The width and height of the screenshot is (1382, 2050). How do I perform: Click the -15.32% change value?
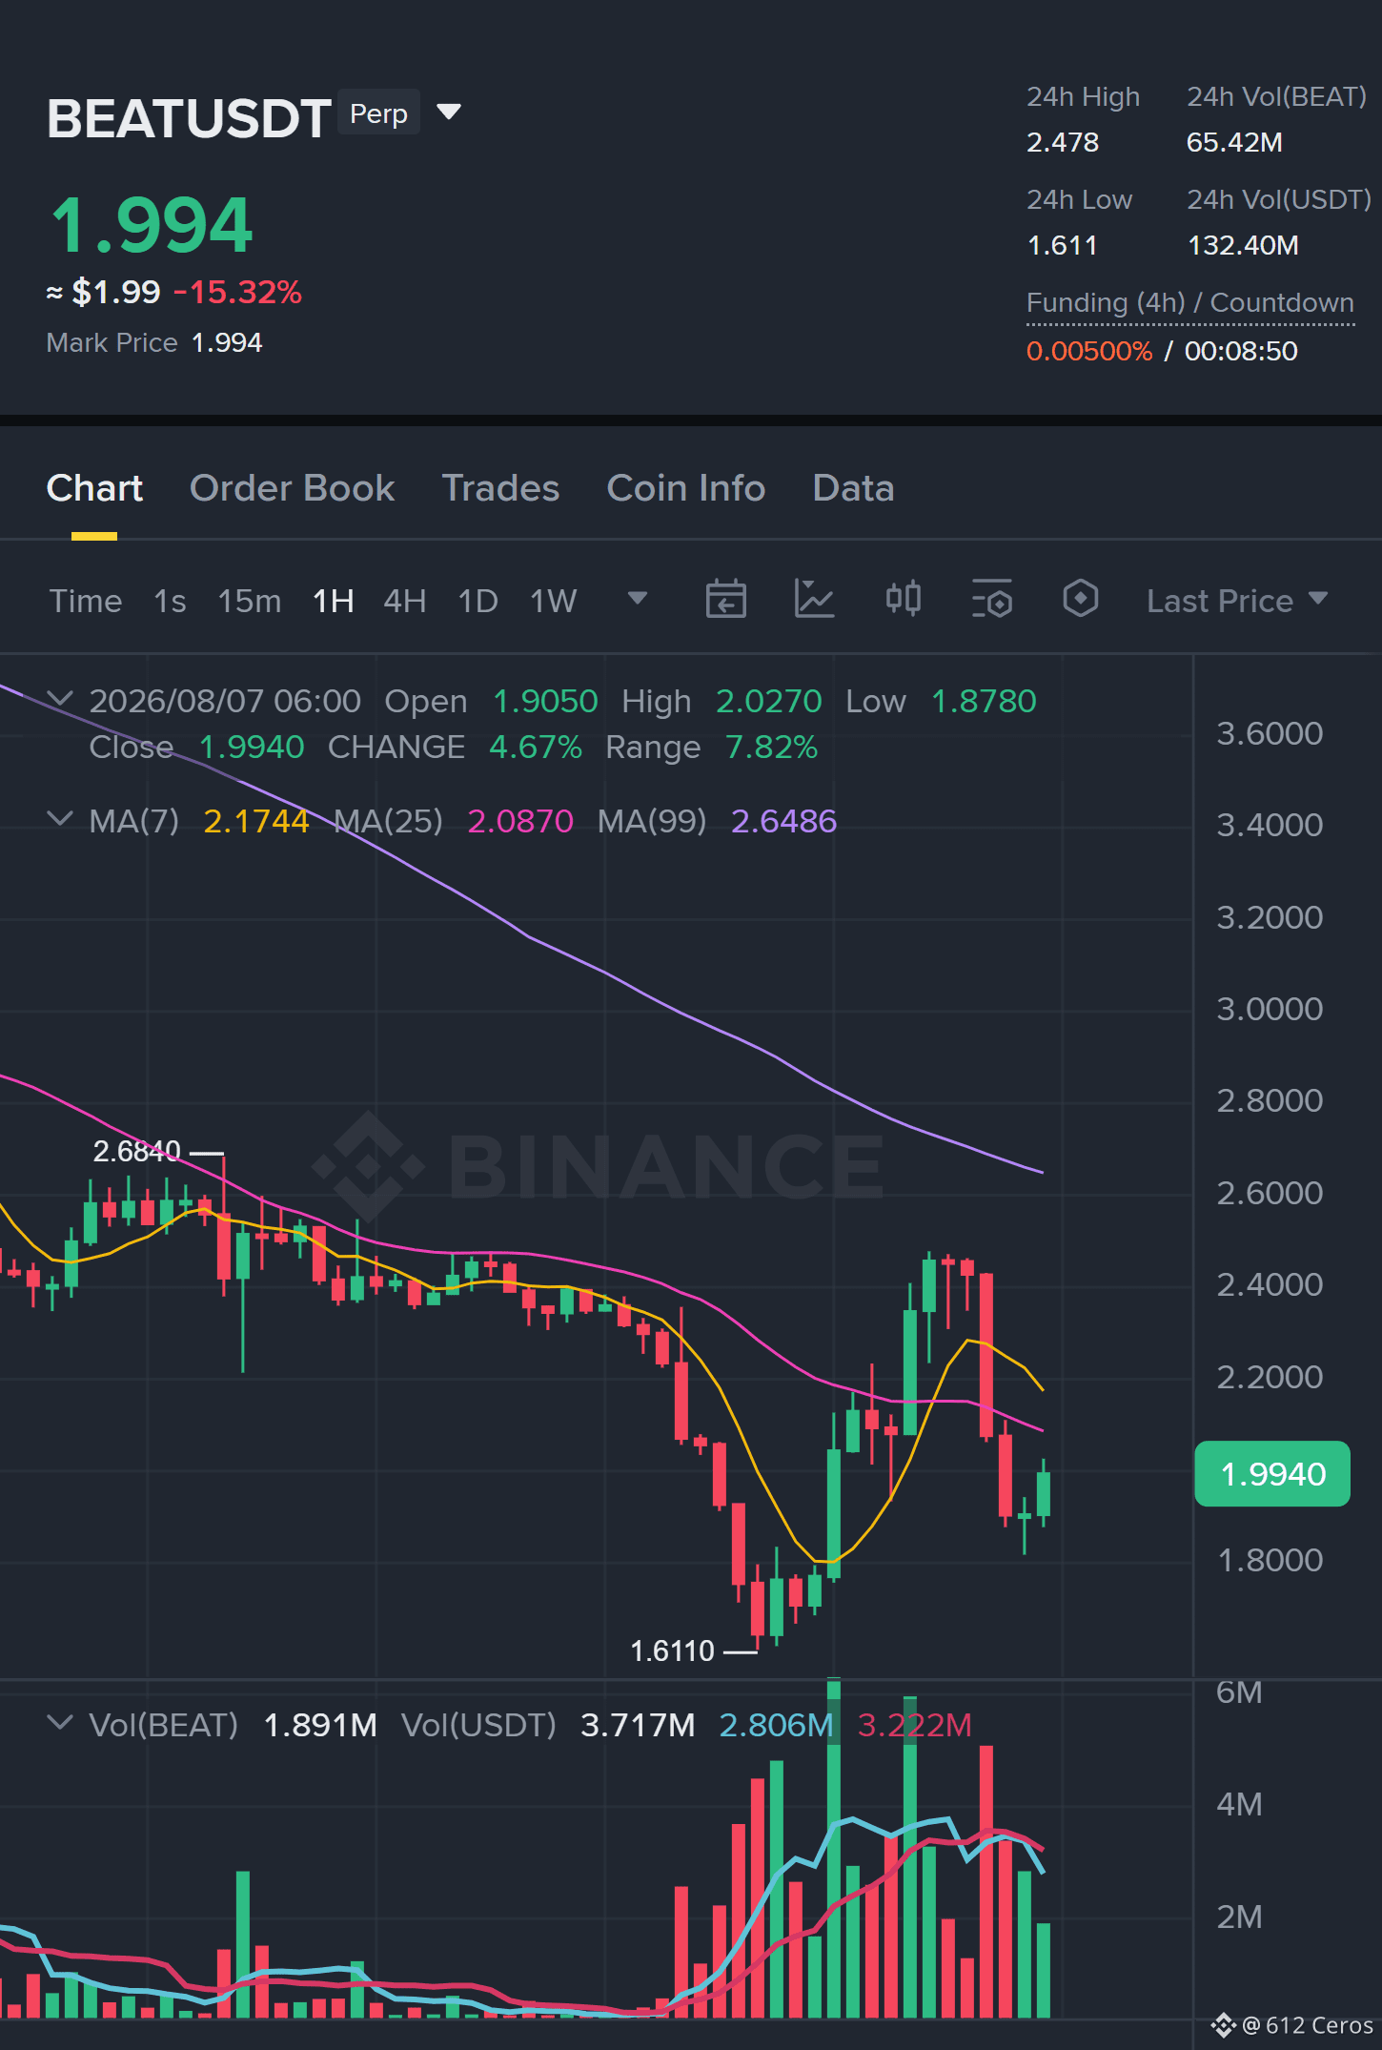point(238,292)
